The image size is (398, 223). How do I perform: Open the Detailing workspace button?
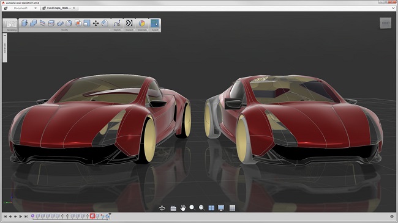pyautogui.click(x=10, y=25)
